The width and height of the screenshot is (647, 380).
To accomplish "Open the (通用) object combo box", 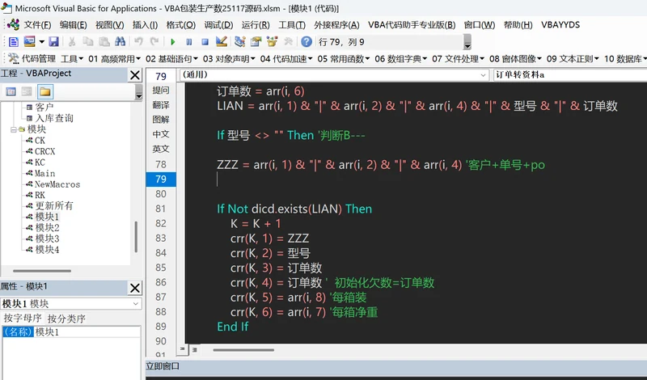I will point(334,74).
